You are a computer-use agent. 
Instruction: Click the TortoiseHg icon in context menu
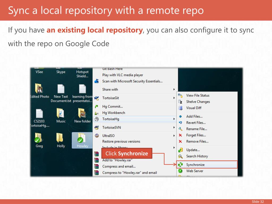[97, 119]
